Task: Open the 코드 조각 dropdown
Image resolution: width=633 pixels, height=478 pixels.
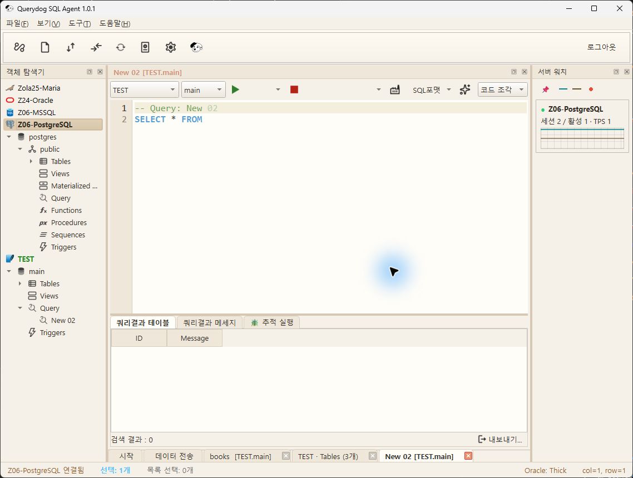Action: (x=503, y=89)
